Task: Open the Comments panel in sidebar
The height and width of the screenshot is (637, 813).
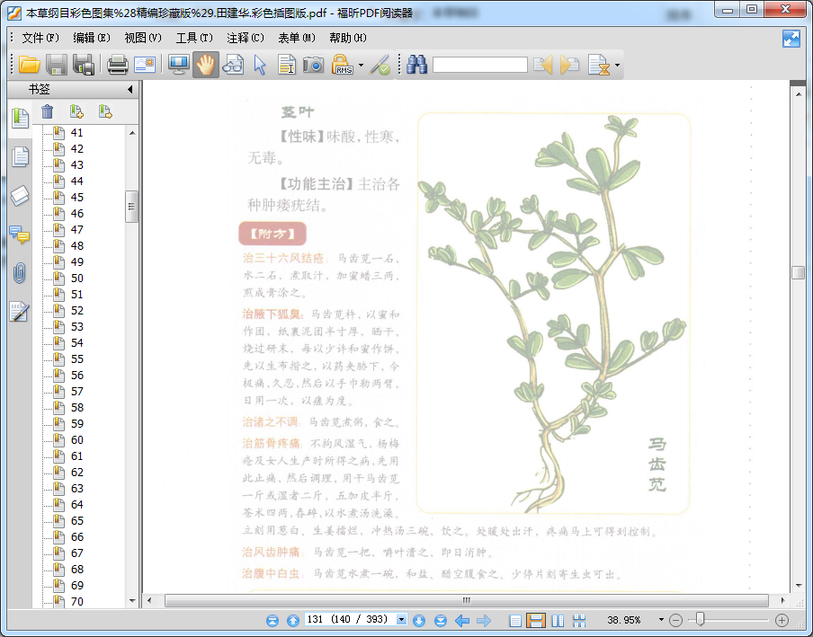Action: coord(20,234)
